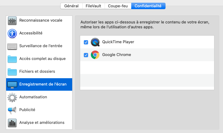Click the Enregistrement de l'écran monitor icon
Image resolution: width=223 pixels, height=133 pixels.
coord(12,85)
